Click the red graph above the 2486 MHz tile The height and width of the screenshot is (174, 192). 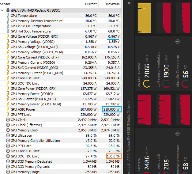point(145,110)
